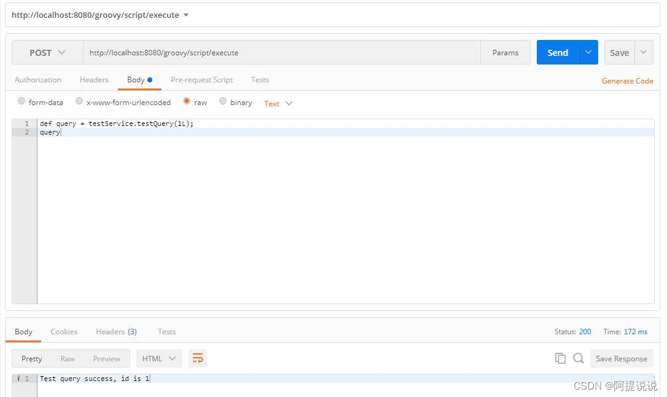Select the x-www-form-urlencoded body option
Viewport: 667px width, 397px height.
click(79, 101)
